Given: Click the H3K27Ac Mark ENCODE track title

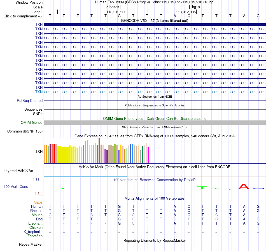Looking at the screenshot, I should click(x=154, y=167).
